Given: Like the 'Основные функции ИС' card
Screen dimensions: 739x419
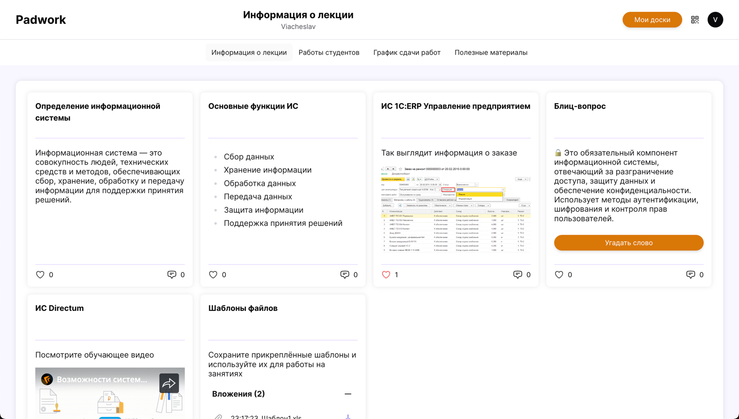Looking at the screenshot, I should (x=213, y=275).
